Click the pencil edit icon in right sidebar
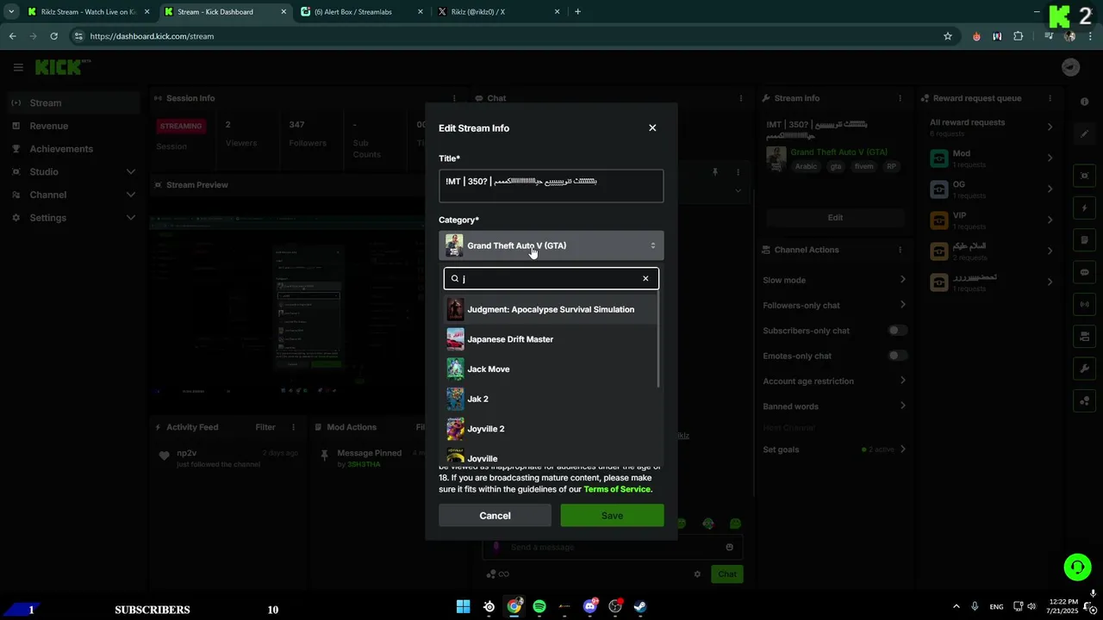The image size is (1103, 620). point(1084,133)
